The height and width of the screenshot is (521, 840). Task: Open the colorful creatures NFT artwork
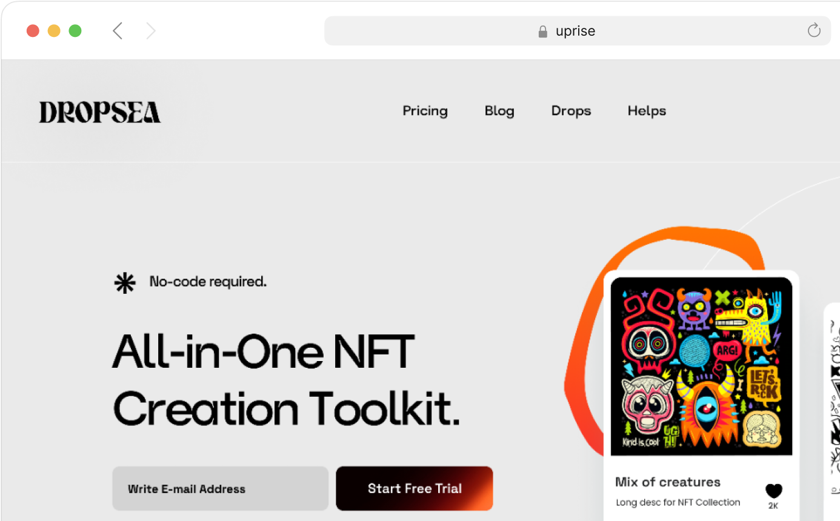(x=701, y=366)
